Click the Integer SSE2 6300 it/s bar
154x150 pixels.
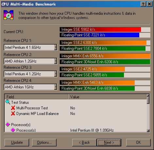pos(105,43)
